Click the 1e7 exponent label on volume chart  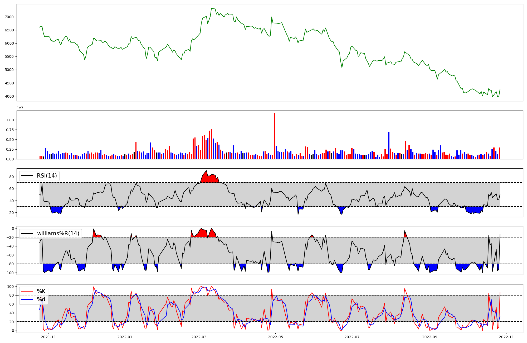coord(20,108)
